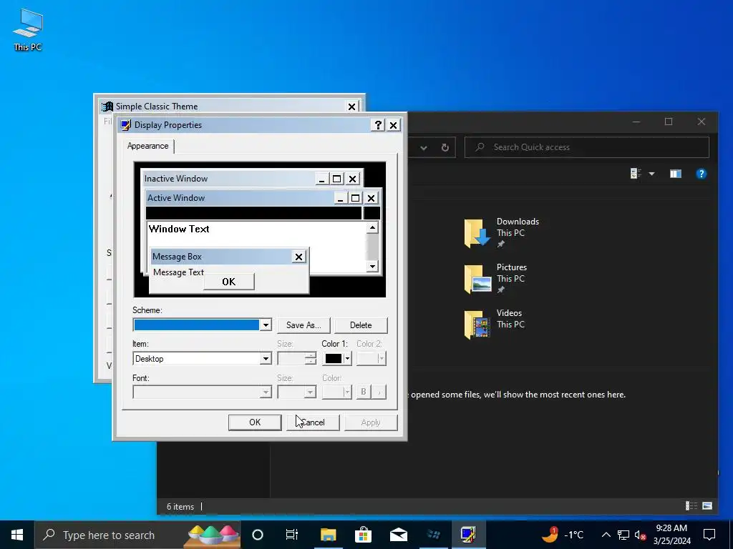
Task: Click the Display Properties title bar icon
Action: pyautogui.click(x=126, y=125)
